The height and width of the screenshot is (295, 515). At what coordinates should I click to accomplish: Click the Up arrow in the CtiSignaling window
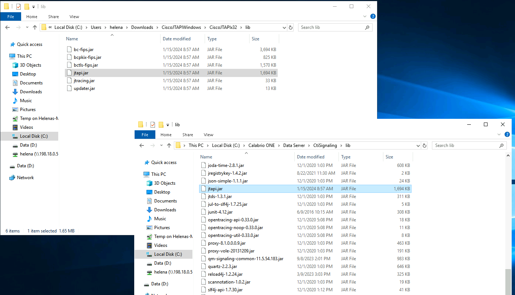[169, 145]
